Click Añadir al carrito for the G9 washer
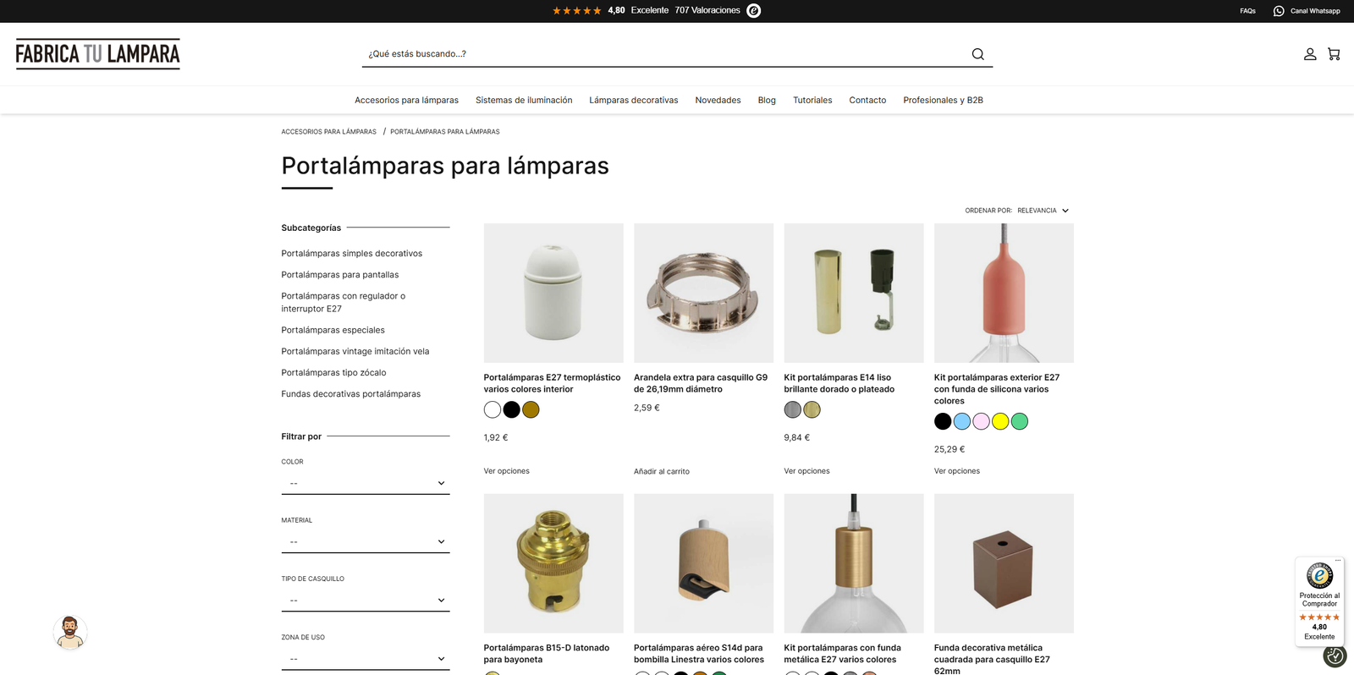Screen dimensions: 1354x675 [x=662, y=471]
